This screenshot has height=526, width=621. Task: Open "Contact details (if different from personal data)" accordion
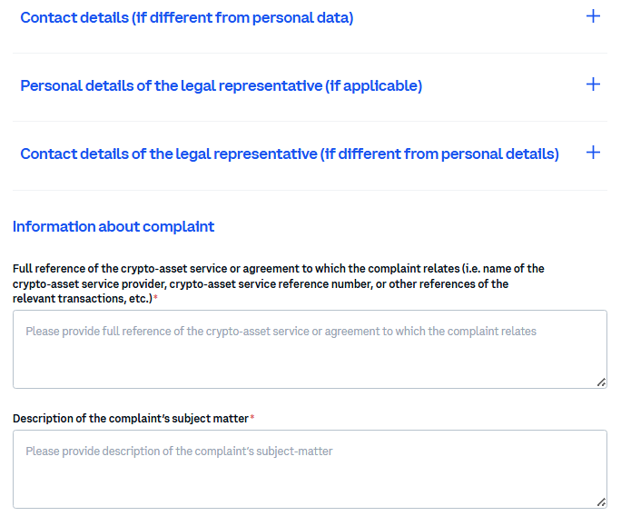coord(186,18)
